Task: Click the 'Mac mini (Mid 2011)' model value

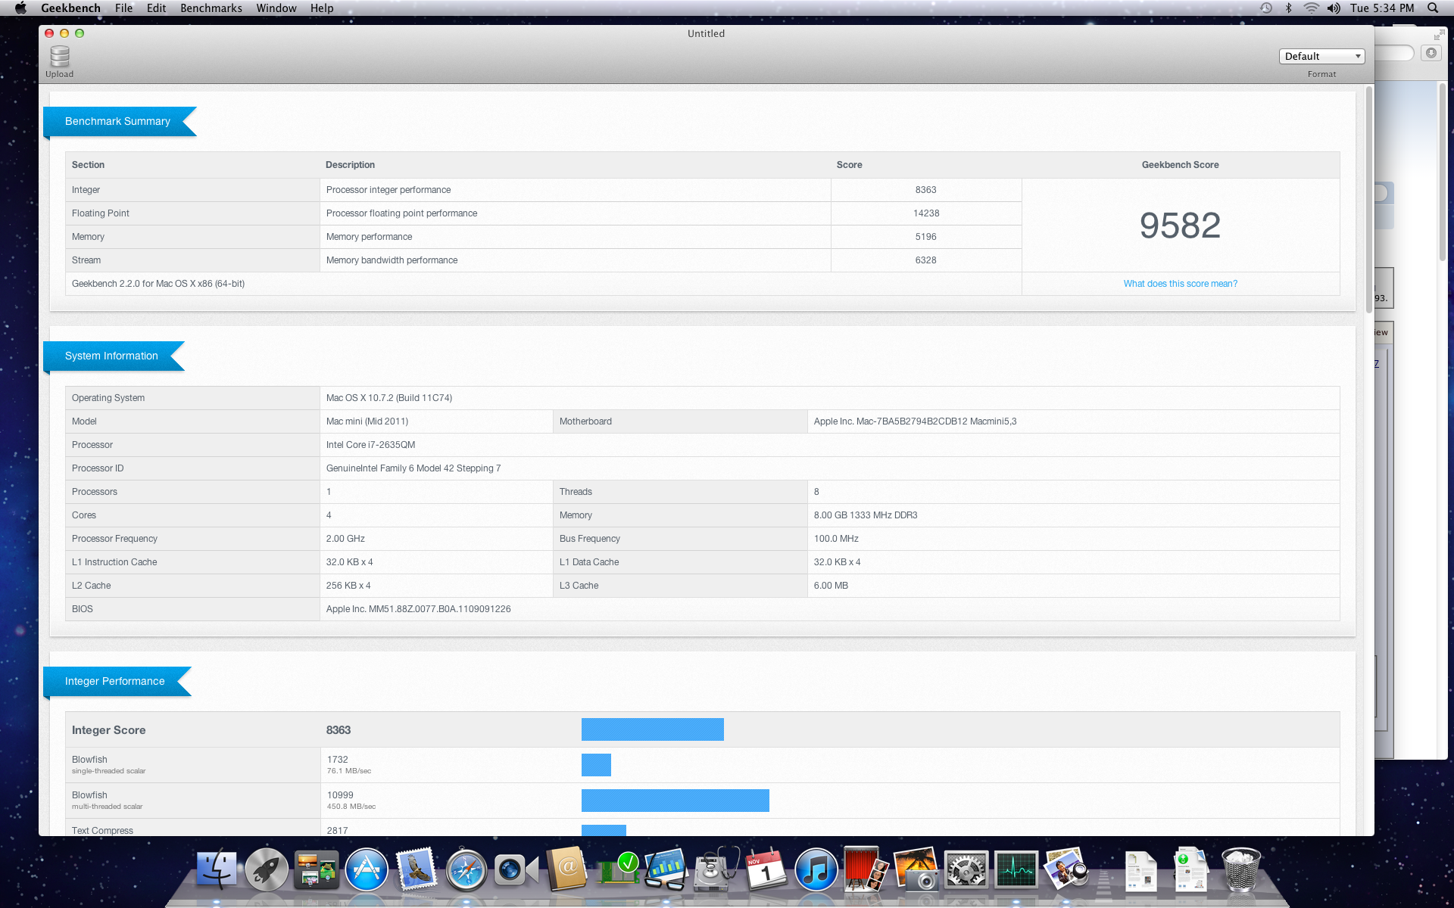Action: 367,421
